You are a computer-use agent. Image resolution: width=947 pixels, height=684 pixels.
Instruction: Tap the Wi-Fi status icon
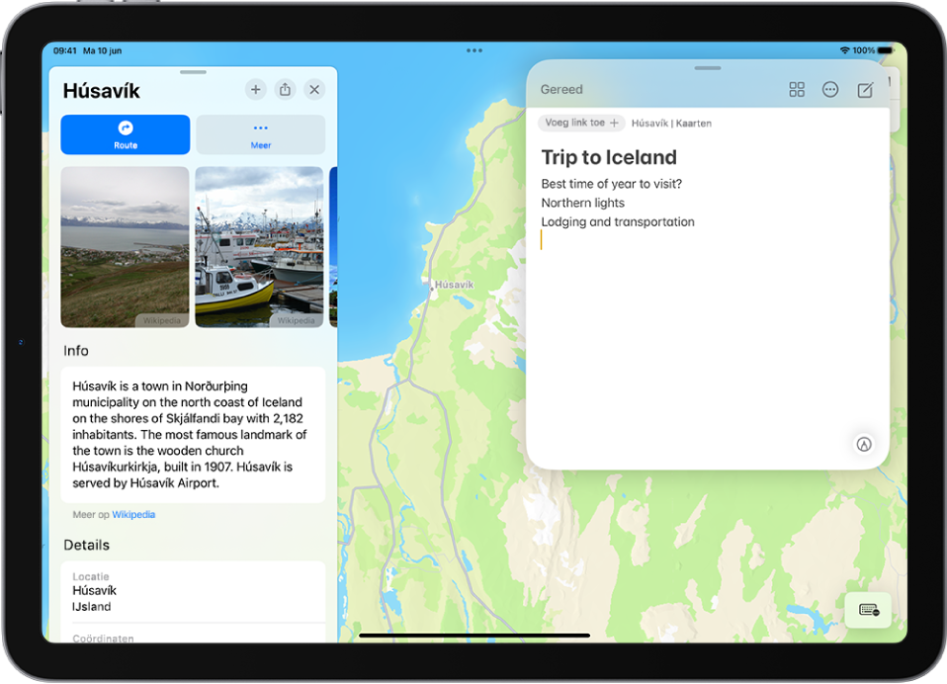coord(845,50)
